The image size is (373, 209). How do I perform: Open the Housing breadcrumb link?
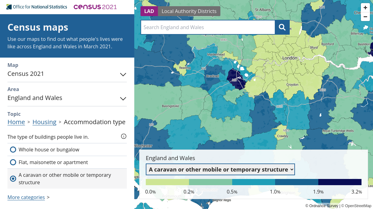click(44, 122)
